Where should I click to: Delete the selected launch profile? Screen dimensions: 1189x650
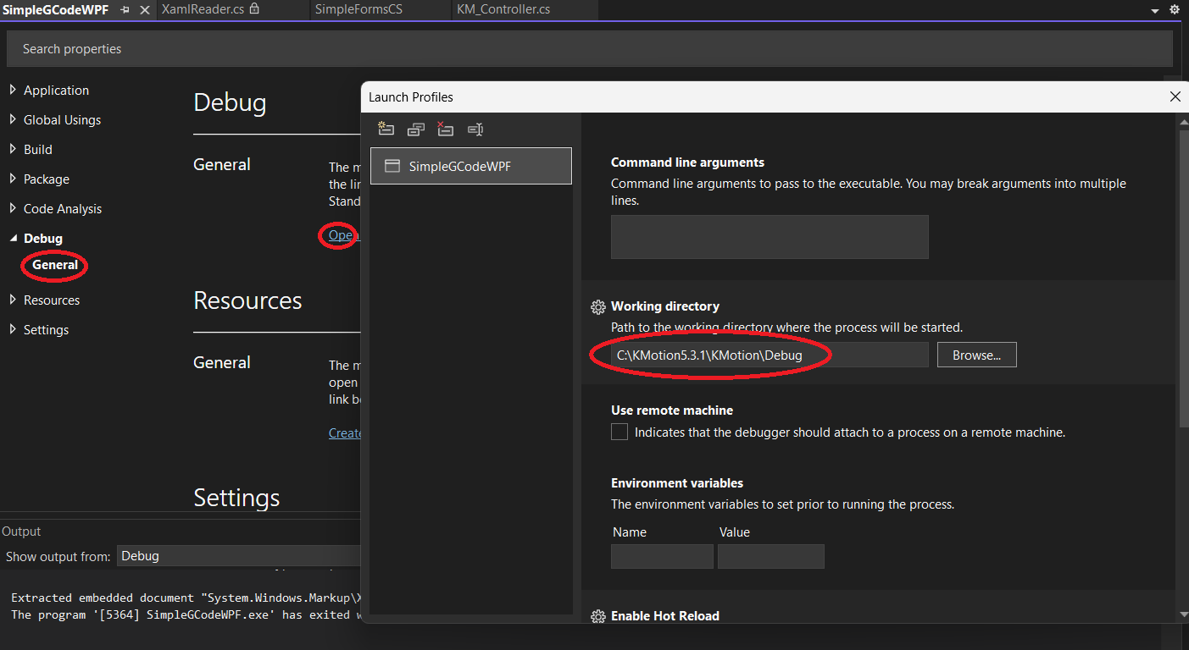[445, 129]
